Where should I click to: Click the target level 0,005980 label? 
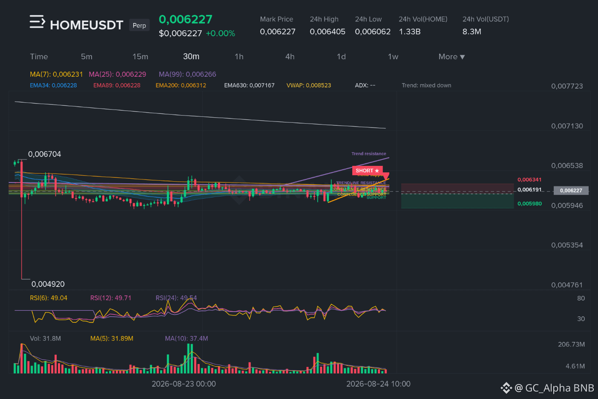coord(529,204)
